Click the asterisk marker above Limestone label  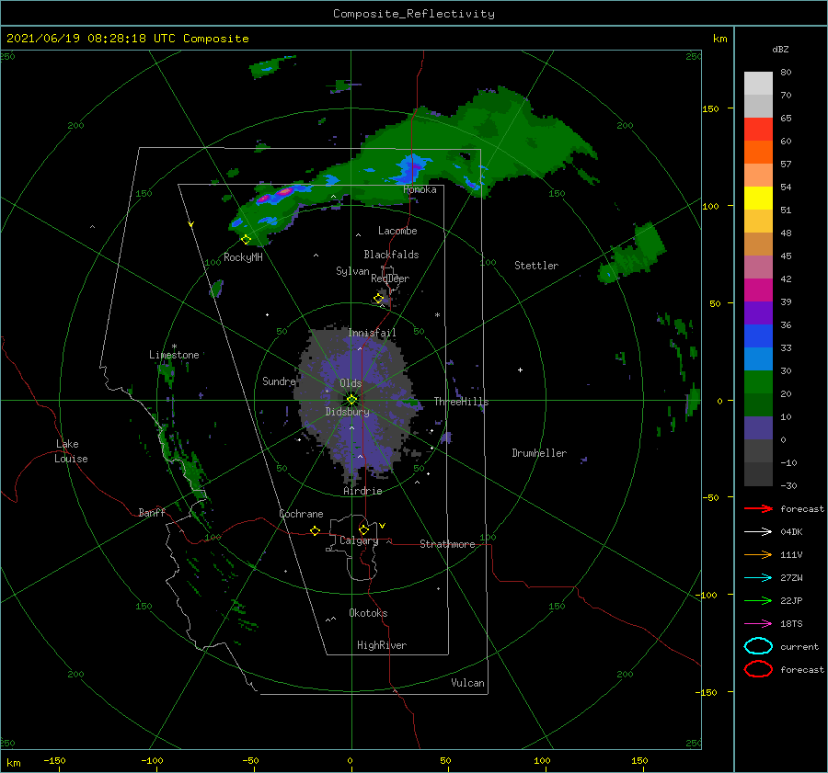click(174, 347)
